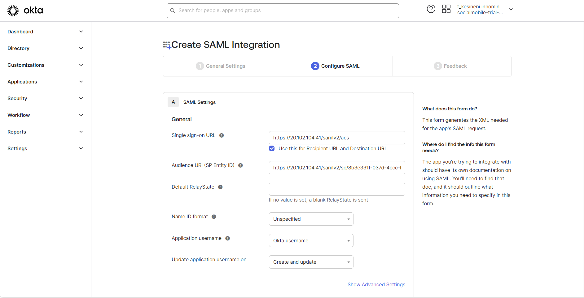Screen dimensions: 584x298
Task: Click the Default RelayState help tooltip
Action: pos(220,187)
